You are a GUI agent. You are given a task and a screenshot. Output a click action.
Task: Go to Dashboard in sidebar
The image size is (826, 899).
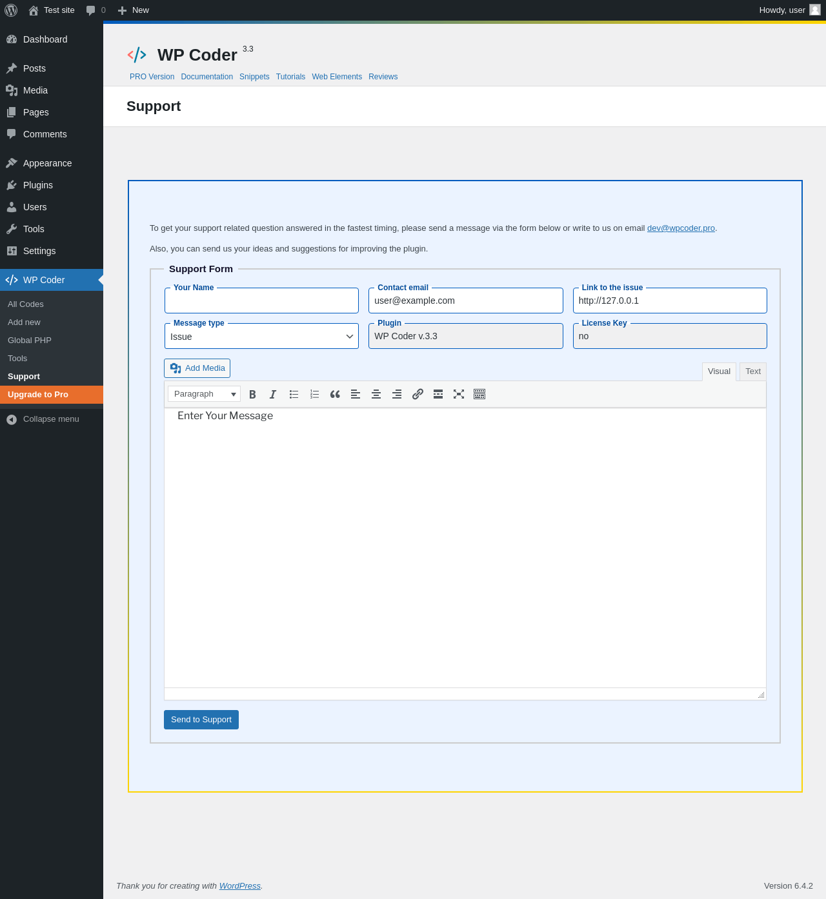(x=52, y=39)
